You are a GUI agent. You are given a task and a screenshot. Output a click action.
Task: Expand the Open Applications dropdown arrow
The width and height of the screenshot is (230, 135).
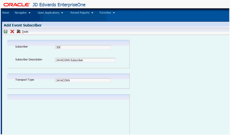(x=62, y=13)
